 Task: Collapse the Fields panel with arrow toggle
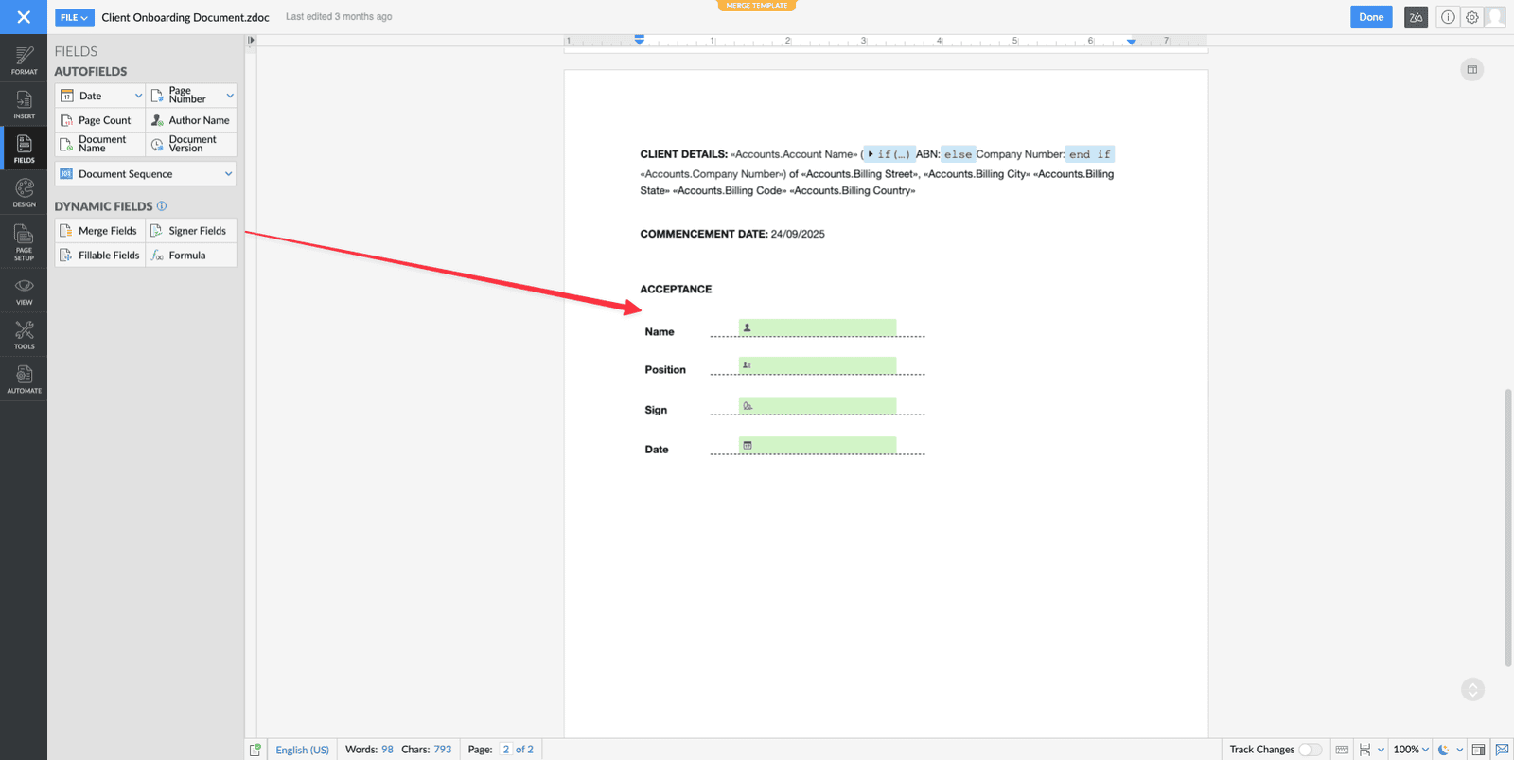251,40
